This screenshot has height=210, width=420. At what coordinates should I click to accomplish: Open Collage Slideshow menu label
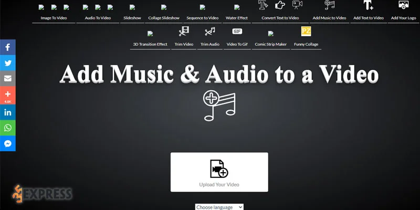click(x=164, y=18)
